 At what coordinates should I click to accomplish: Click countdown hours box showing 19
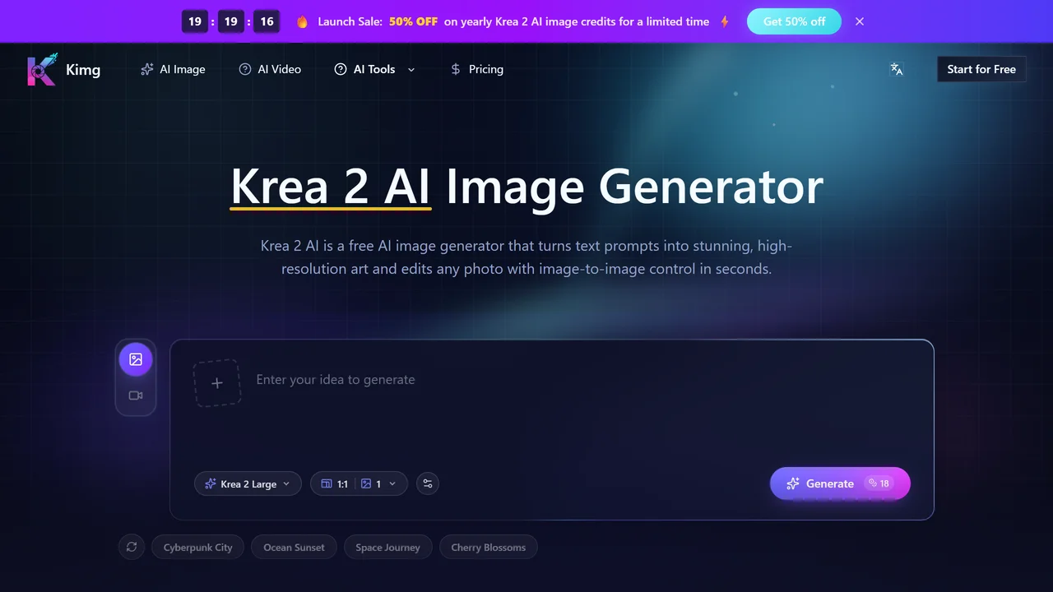[195, 21]
